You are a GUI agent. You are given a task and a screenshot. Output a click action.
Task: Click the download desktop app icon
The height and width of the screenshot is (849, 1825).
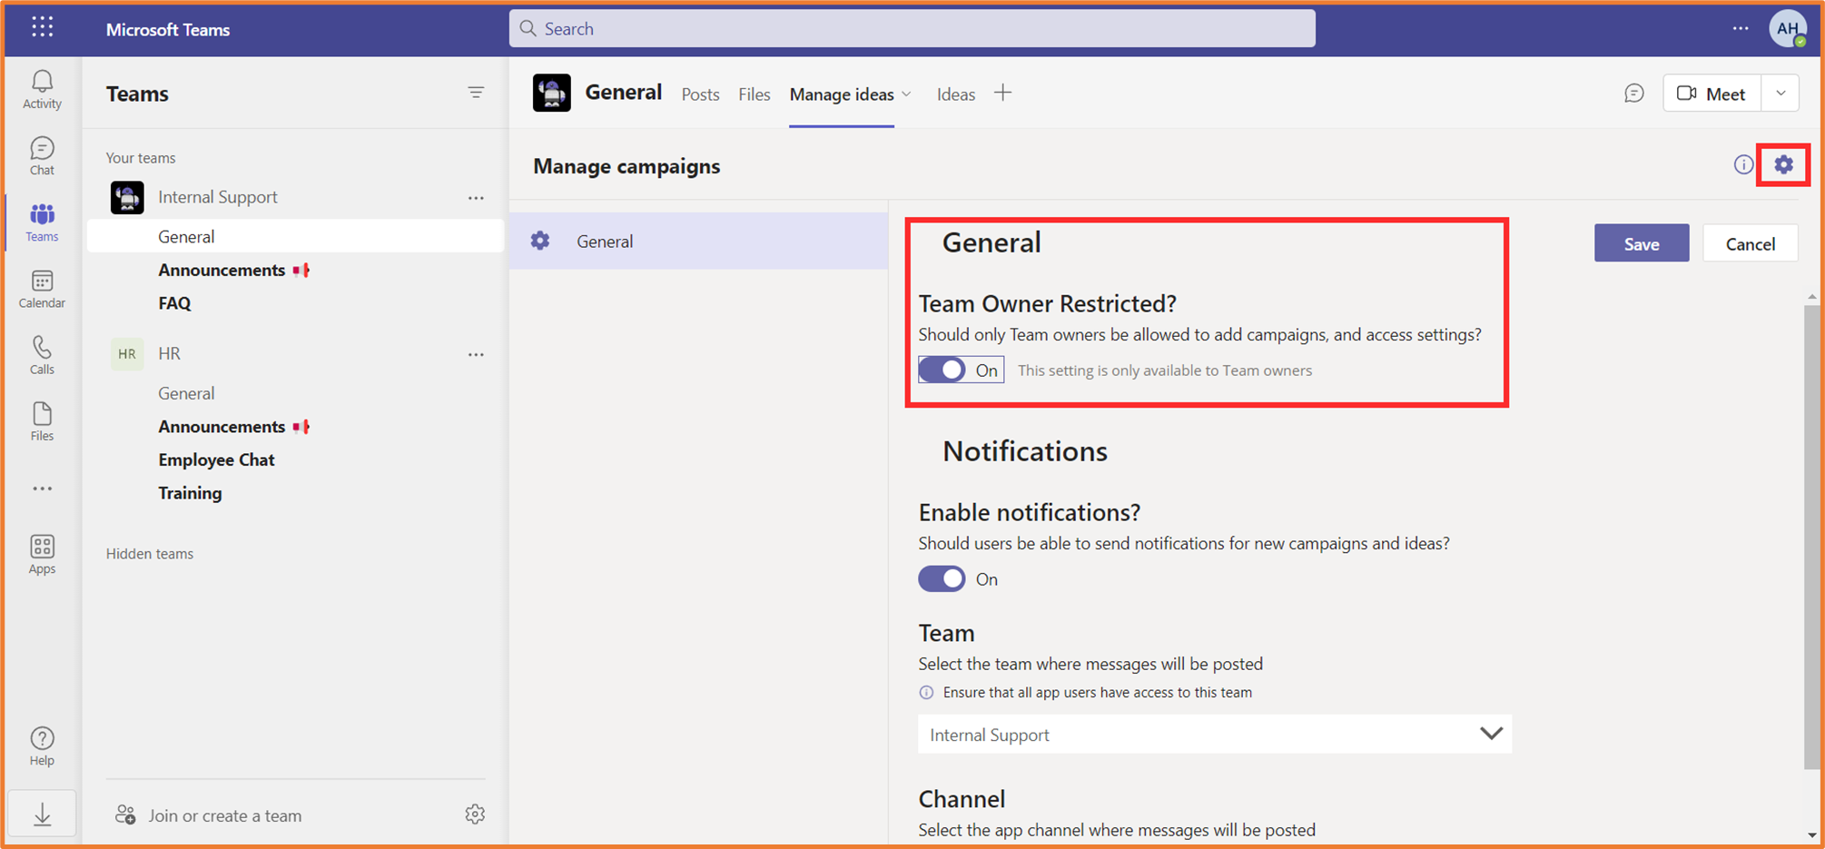pyautogui.click(x=42, y=813)
